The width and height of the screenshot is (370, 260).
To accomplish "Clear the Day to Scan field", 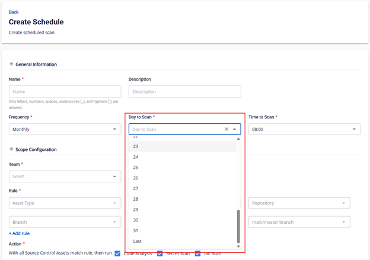I will (x=227, y=129).
